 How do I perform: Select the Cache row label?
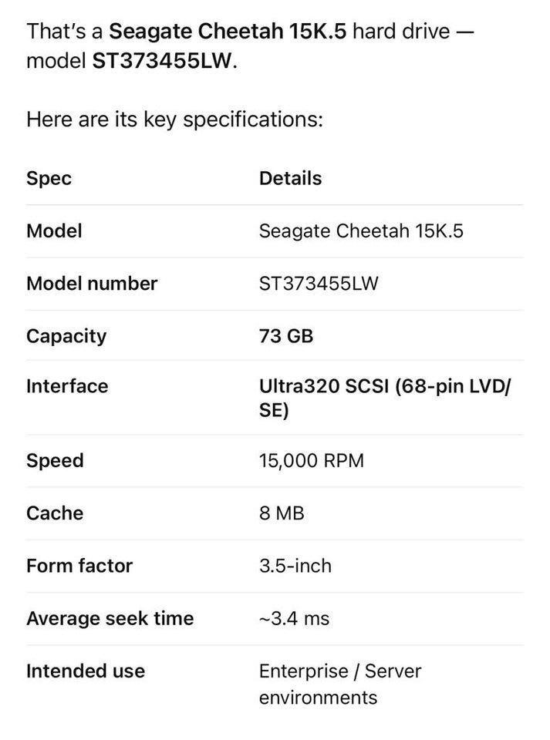[55, 513]
